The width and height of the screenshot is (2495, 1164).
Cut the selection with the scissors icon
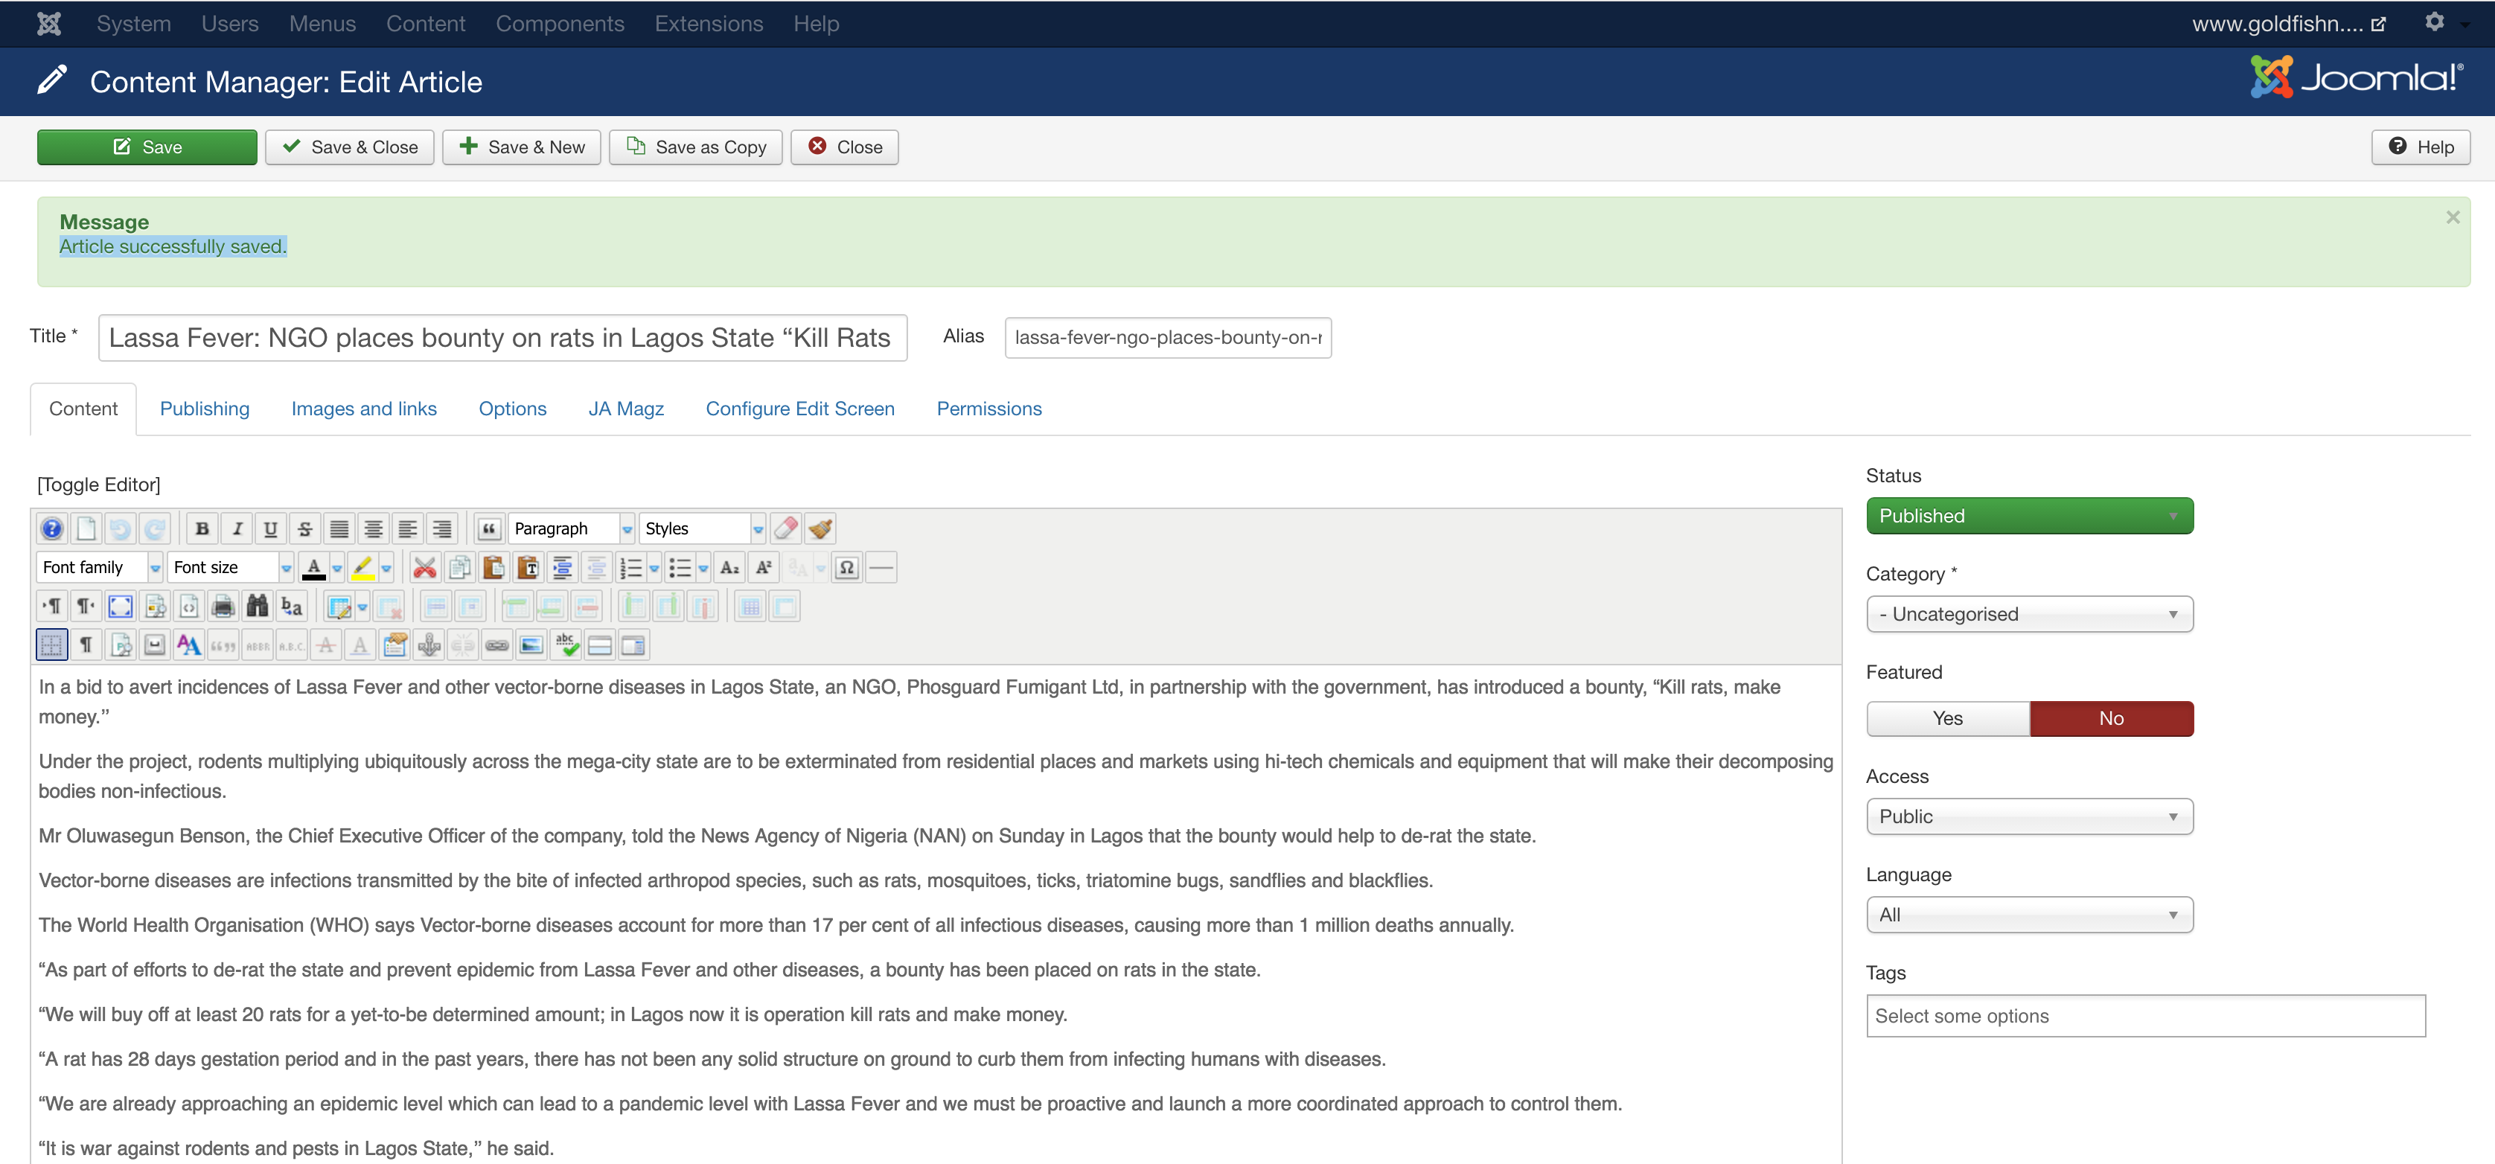[424, 567]
